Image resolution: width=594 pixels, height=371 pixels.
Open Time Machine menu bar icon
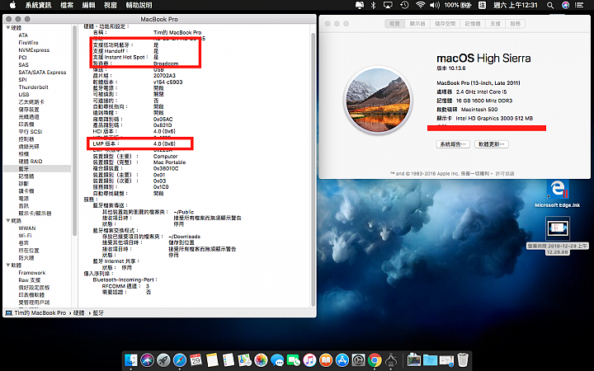(404, 5)
